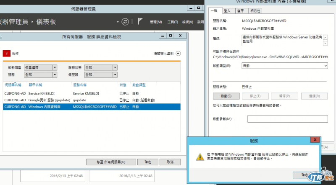Click the 繼續(R) button
This screenshot has height=185, width=336.
[314, 96]
